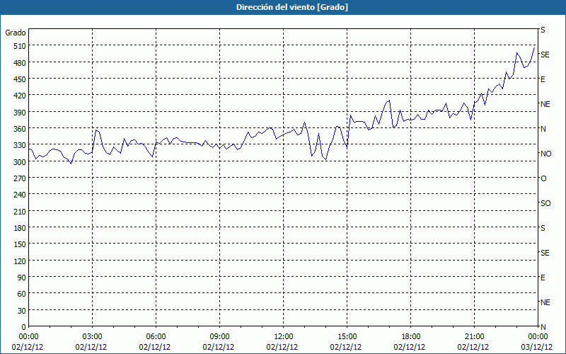Click the 240 value on the y-axis
566x354 pixels.
(x=20, y=195)
